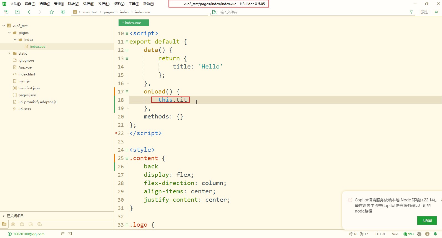
Task: Go back with the left arrow icon
Action: click(29, 12)
